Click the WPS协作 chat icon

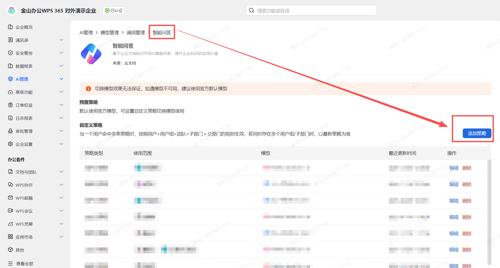[x=10, y=185]
